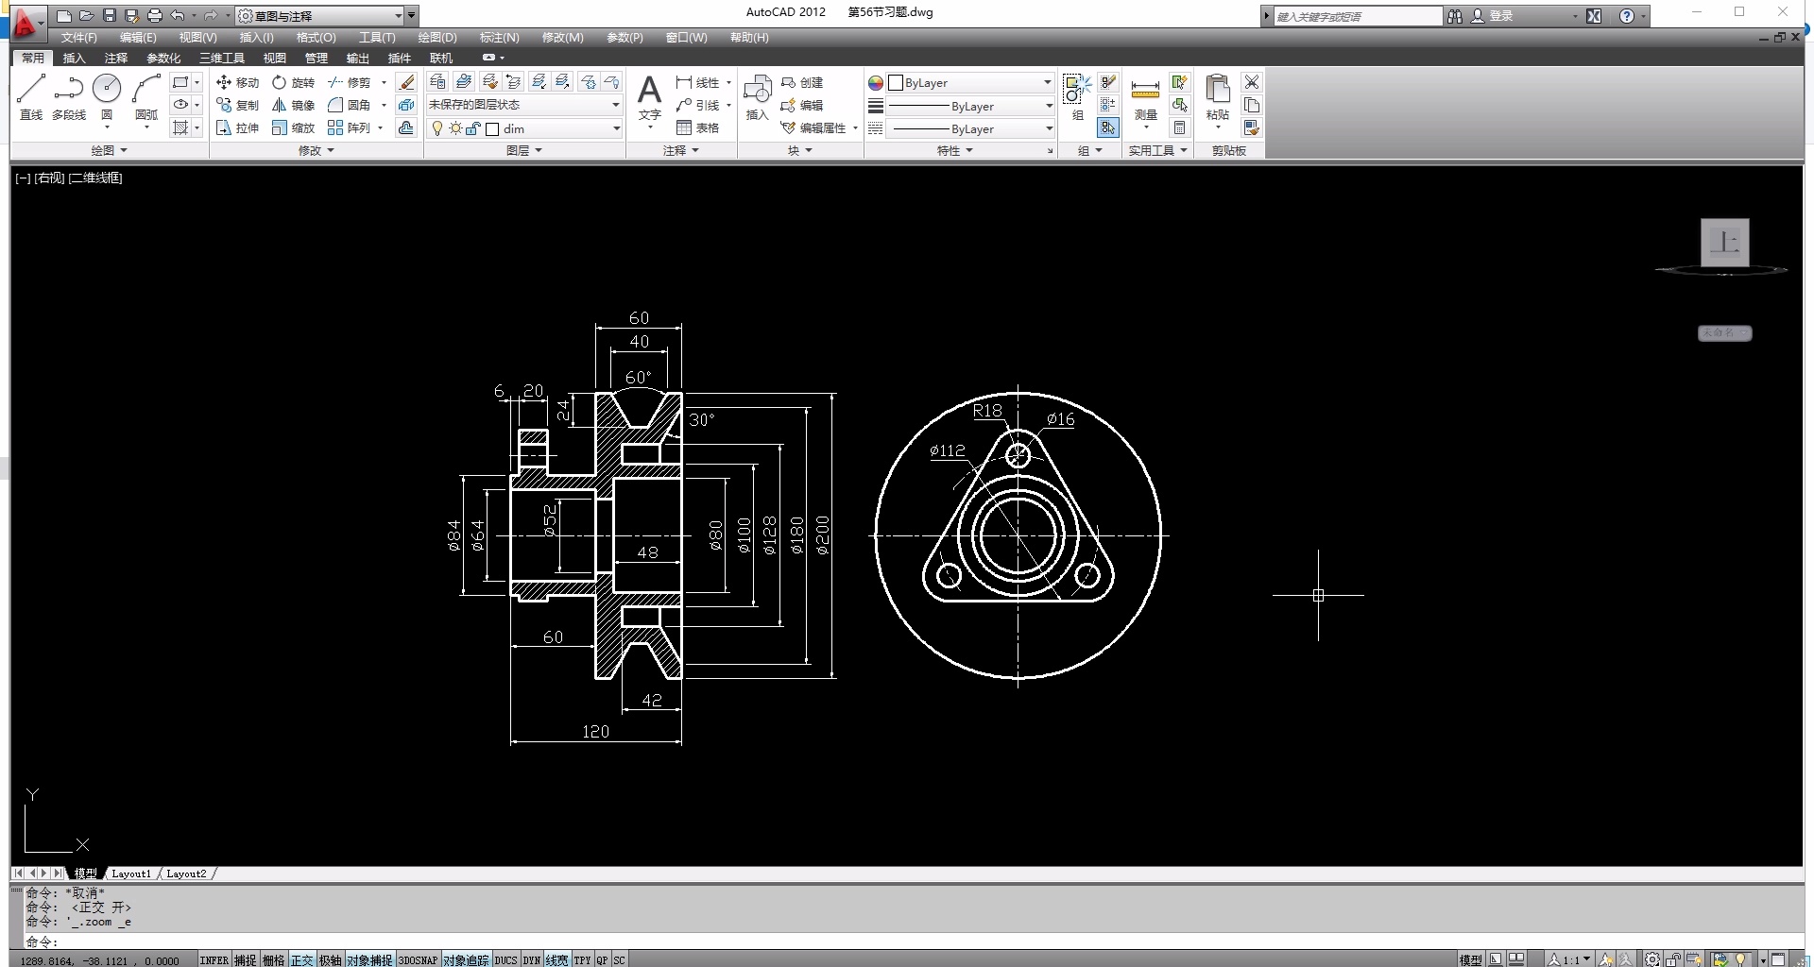Click the Create block (创建) button

tap(802, 82)
